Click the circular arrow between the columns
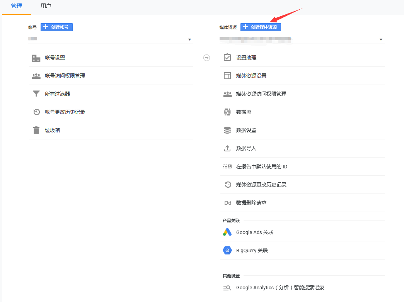Image resolution: width=404 pixels, height=302 pixels. tap(206, 58)
